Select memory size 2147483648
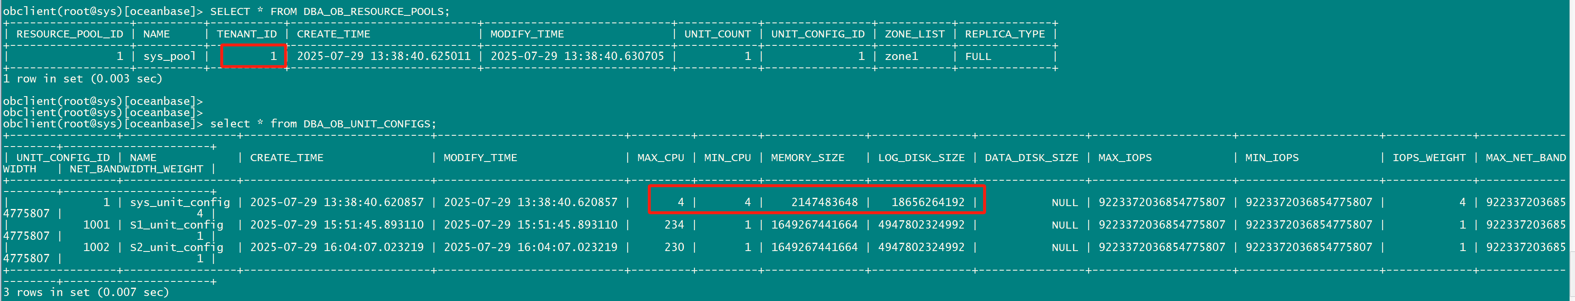This screenshot has width=1575, height=301. tap(825, 202)
